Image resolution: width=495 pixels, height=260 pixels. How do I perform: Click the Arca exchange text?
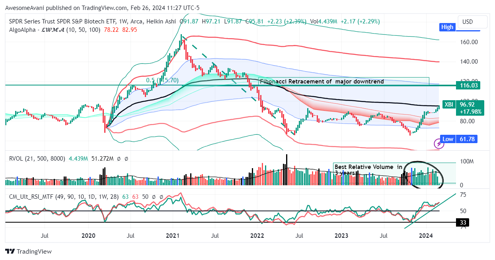pos(138,21)
